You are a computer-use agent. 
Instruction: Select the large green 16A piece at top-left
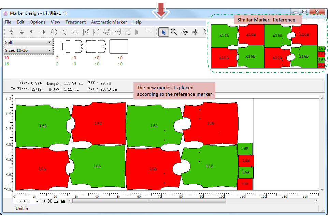click(x=43, y=126)
